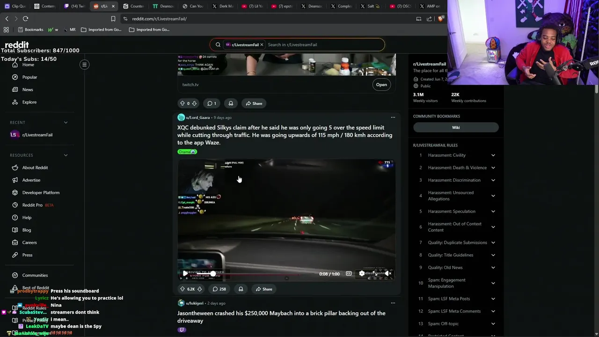Give an award to the XQC post
Screen dimensions: 599x337
(241, 289)
